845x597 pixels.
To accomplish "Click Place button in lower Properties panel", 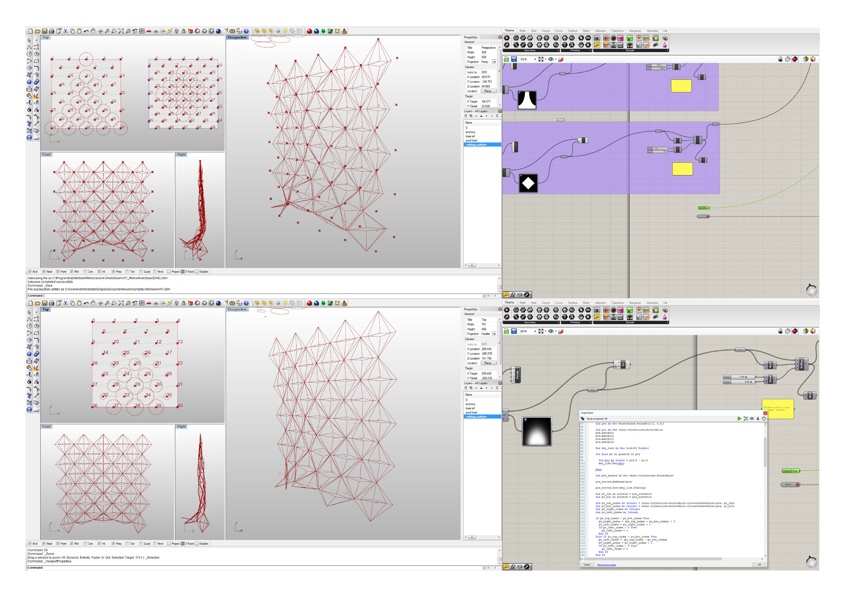I will coord(488,363).
